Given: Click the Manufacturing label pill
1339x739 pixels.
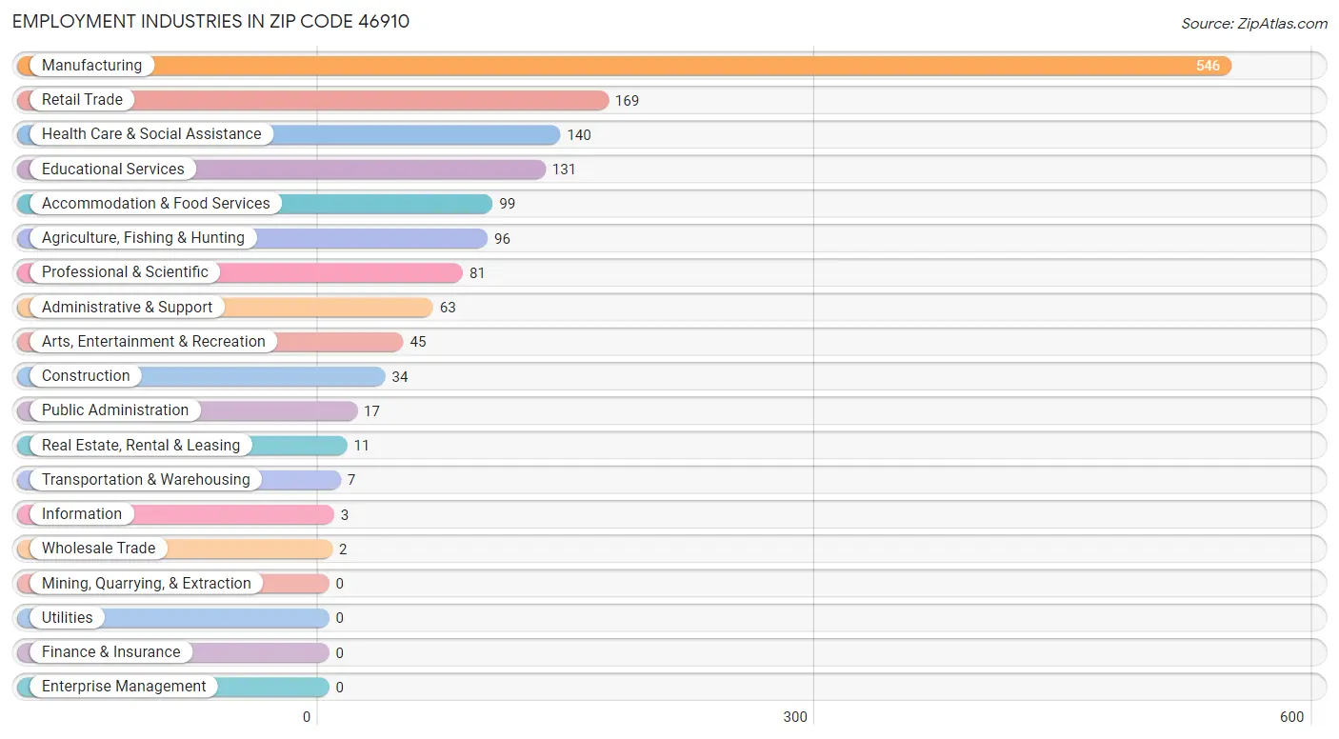Looking at the screenshot, I should click(x=91, y=66).
